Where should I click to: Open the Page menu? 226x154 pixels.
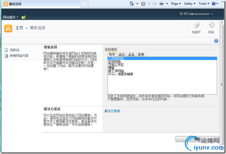click(x=176, y=4)
